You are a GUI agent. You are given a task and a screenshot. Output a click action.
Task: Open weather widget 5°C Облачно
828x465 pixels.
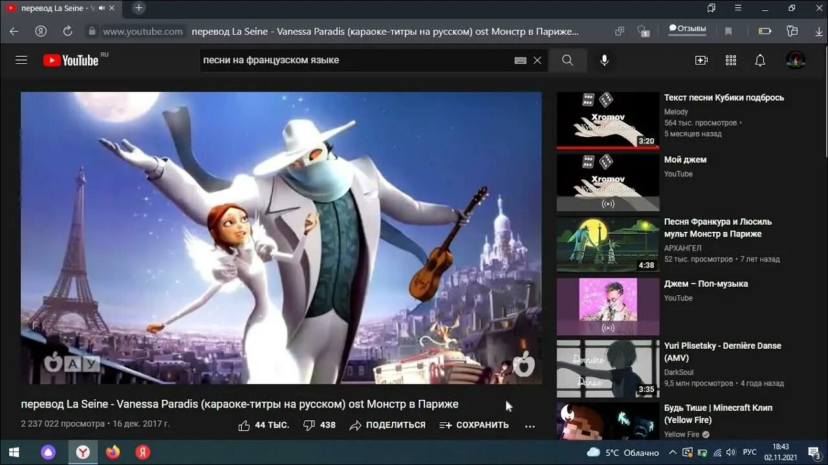click(623, 452)
